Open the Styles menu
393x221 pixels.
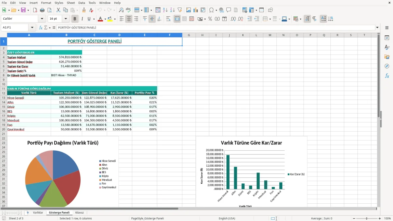tap(59, 3)
